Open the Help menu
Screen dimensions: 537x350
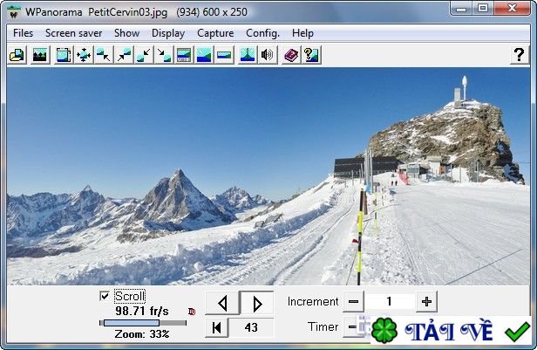(302, 33)
